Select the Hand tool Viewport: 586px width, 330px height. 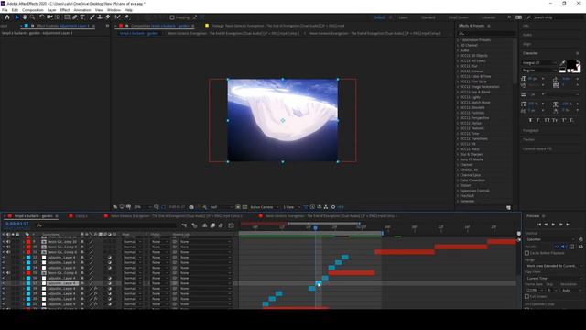[25, 17]
